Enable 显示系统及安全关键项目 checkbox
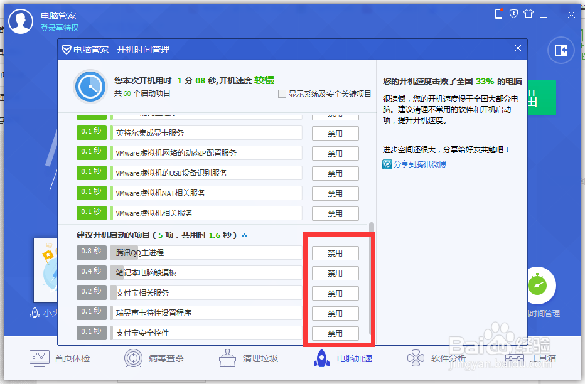Screen dimensions: 585x384 [282, 94]
